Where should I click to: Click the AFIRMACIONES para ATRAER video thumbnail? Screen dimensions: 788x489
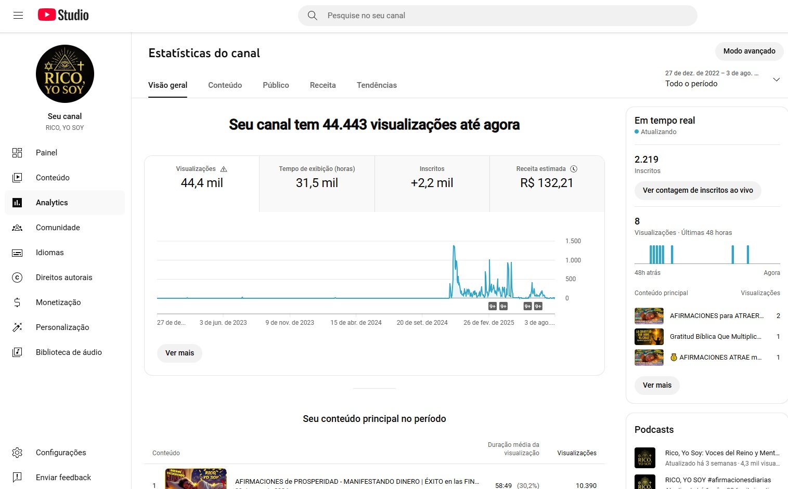click(649, 316)
